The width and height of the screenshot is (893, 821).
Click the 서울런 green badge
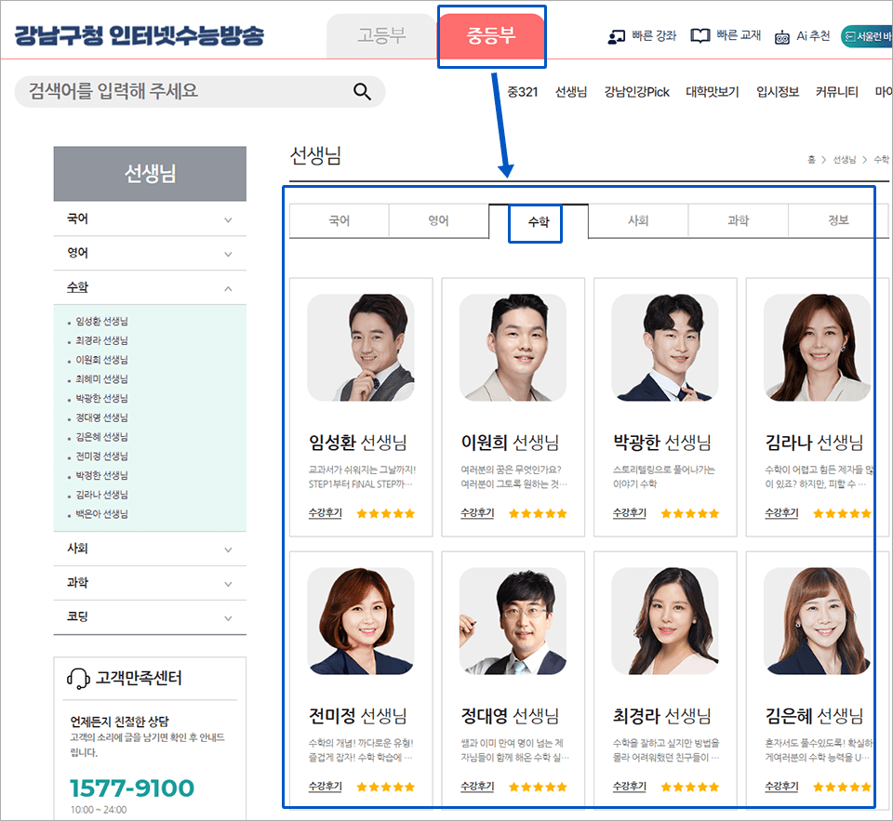tap(867, 36)
